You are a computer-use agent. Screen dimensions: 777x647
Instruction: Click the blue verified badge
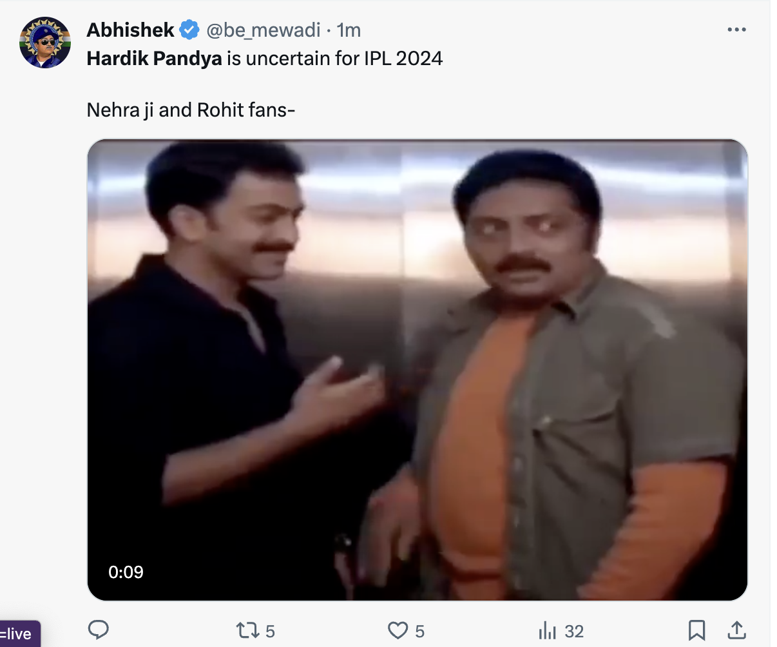[189, 30]
